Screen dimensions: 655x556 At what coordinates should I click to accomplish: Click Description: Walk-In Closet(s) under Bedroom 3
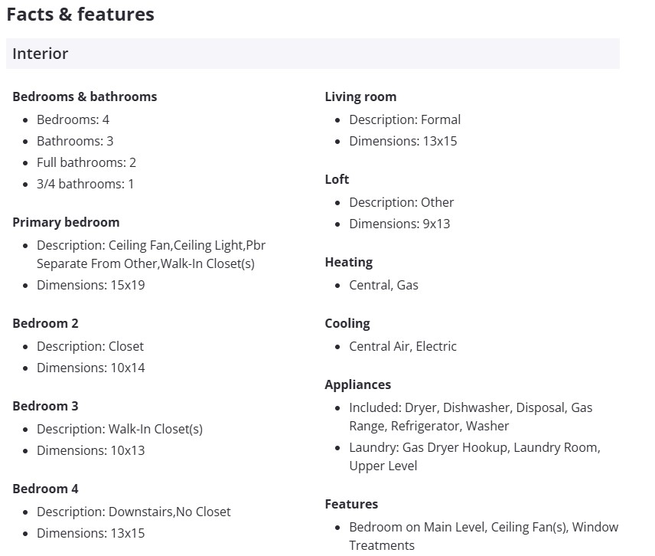pyautogui.click(x=119, y=429)
